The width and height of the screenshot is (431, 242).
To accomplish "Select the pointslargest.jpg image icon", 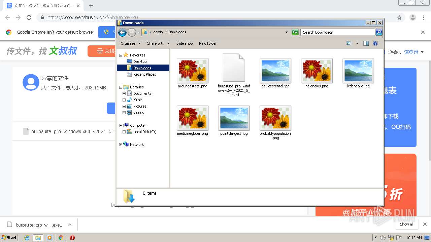I will pyautogui.click(x=234, y=118).
